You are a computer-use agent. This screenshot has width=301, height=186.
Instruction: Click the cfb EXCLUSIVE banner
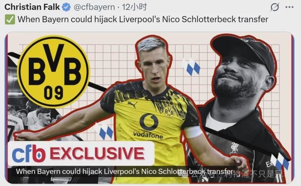pyautogui.click(x=81, y=153)
